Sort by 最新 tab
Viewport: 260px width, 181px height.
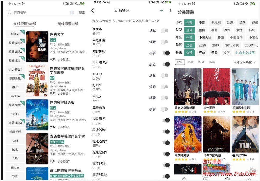click(212, 62)
